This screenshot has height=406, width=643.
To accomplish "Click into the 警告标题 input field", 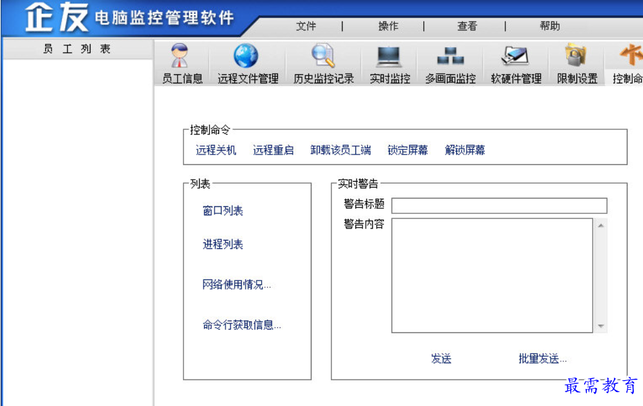I will coord(499,206).
